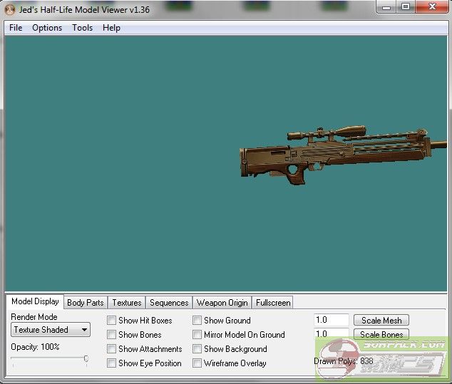Toggle Show Bones checkbox
The width and height of the screenshot is (452, 384).
click(112, 335)
